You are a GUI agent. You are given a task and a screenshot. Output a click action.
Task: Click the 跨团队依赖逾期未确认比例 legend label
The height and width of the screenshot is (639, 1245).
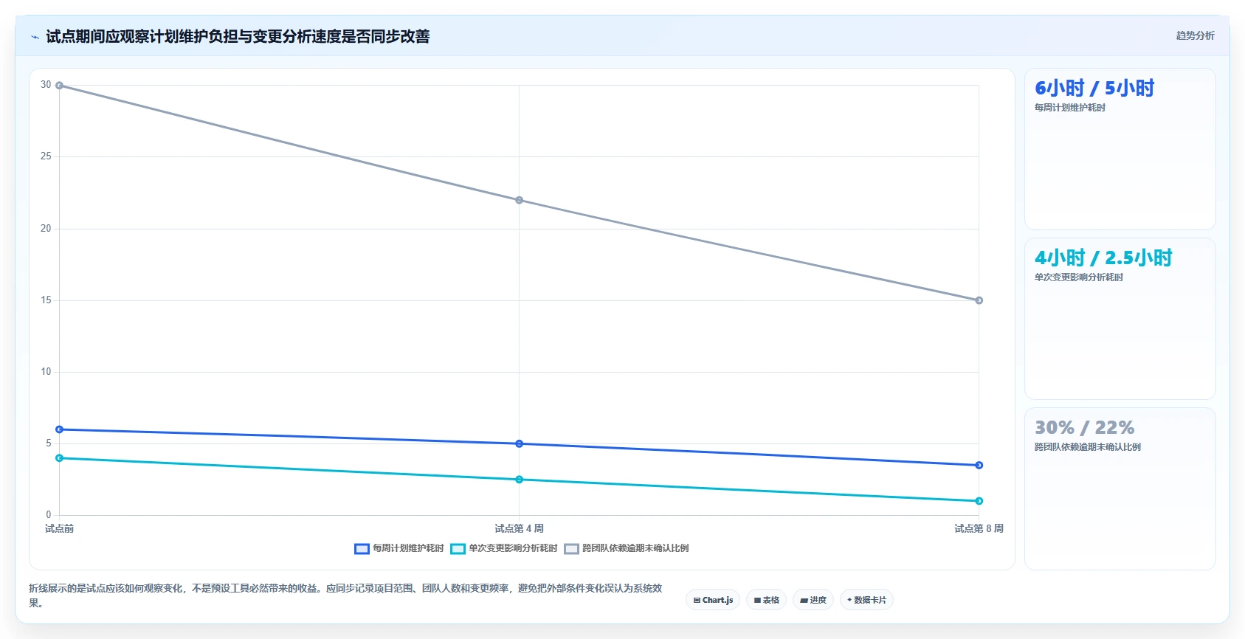click(635, 548)
